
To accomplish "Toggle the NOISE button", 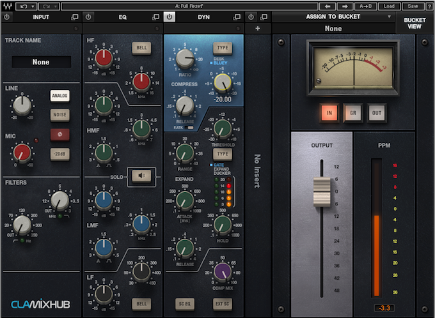I will tap(60, 115).
